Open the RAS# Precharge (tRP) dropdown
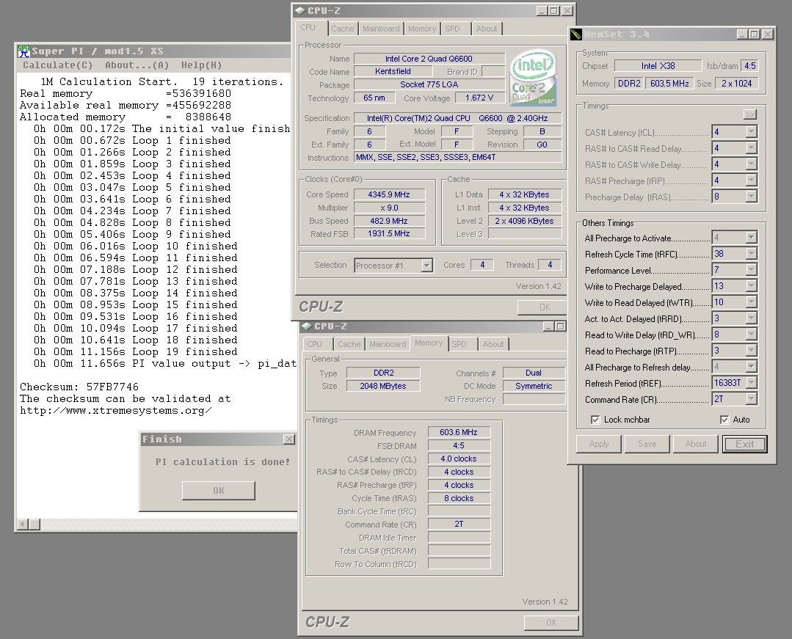Viewport: 792px width, 639px height. (751, 180)
